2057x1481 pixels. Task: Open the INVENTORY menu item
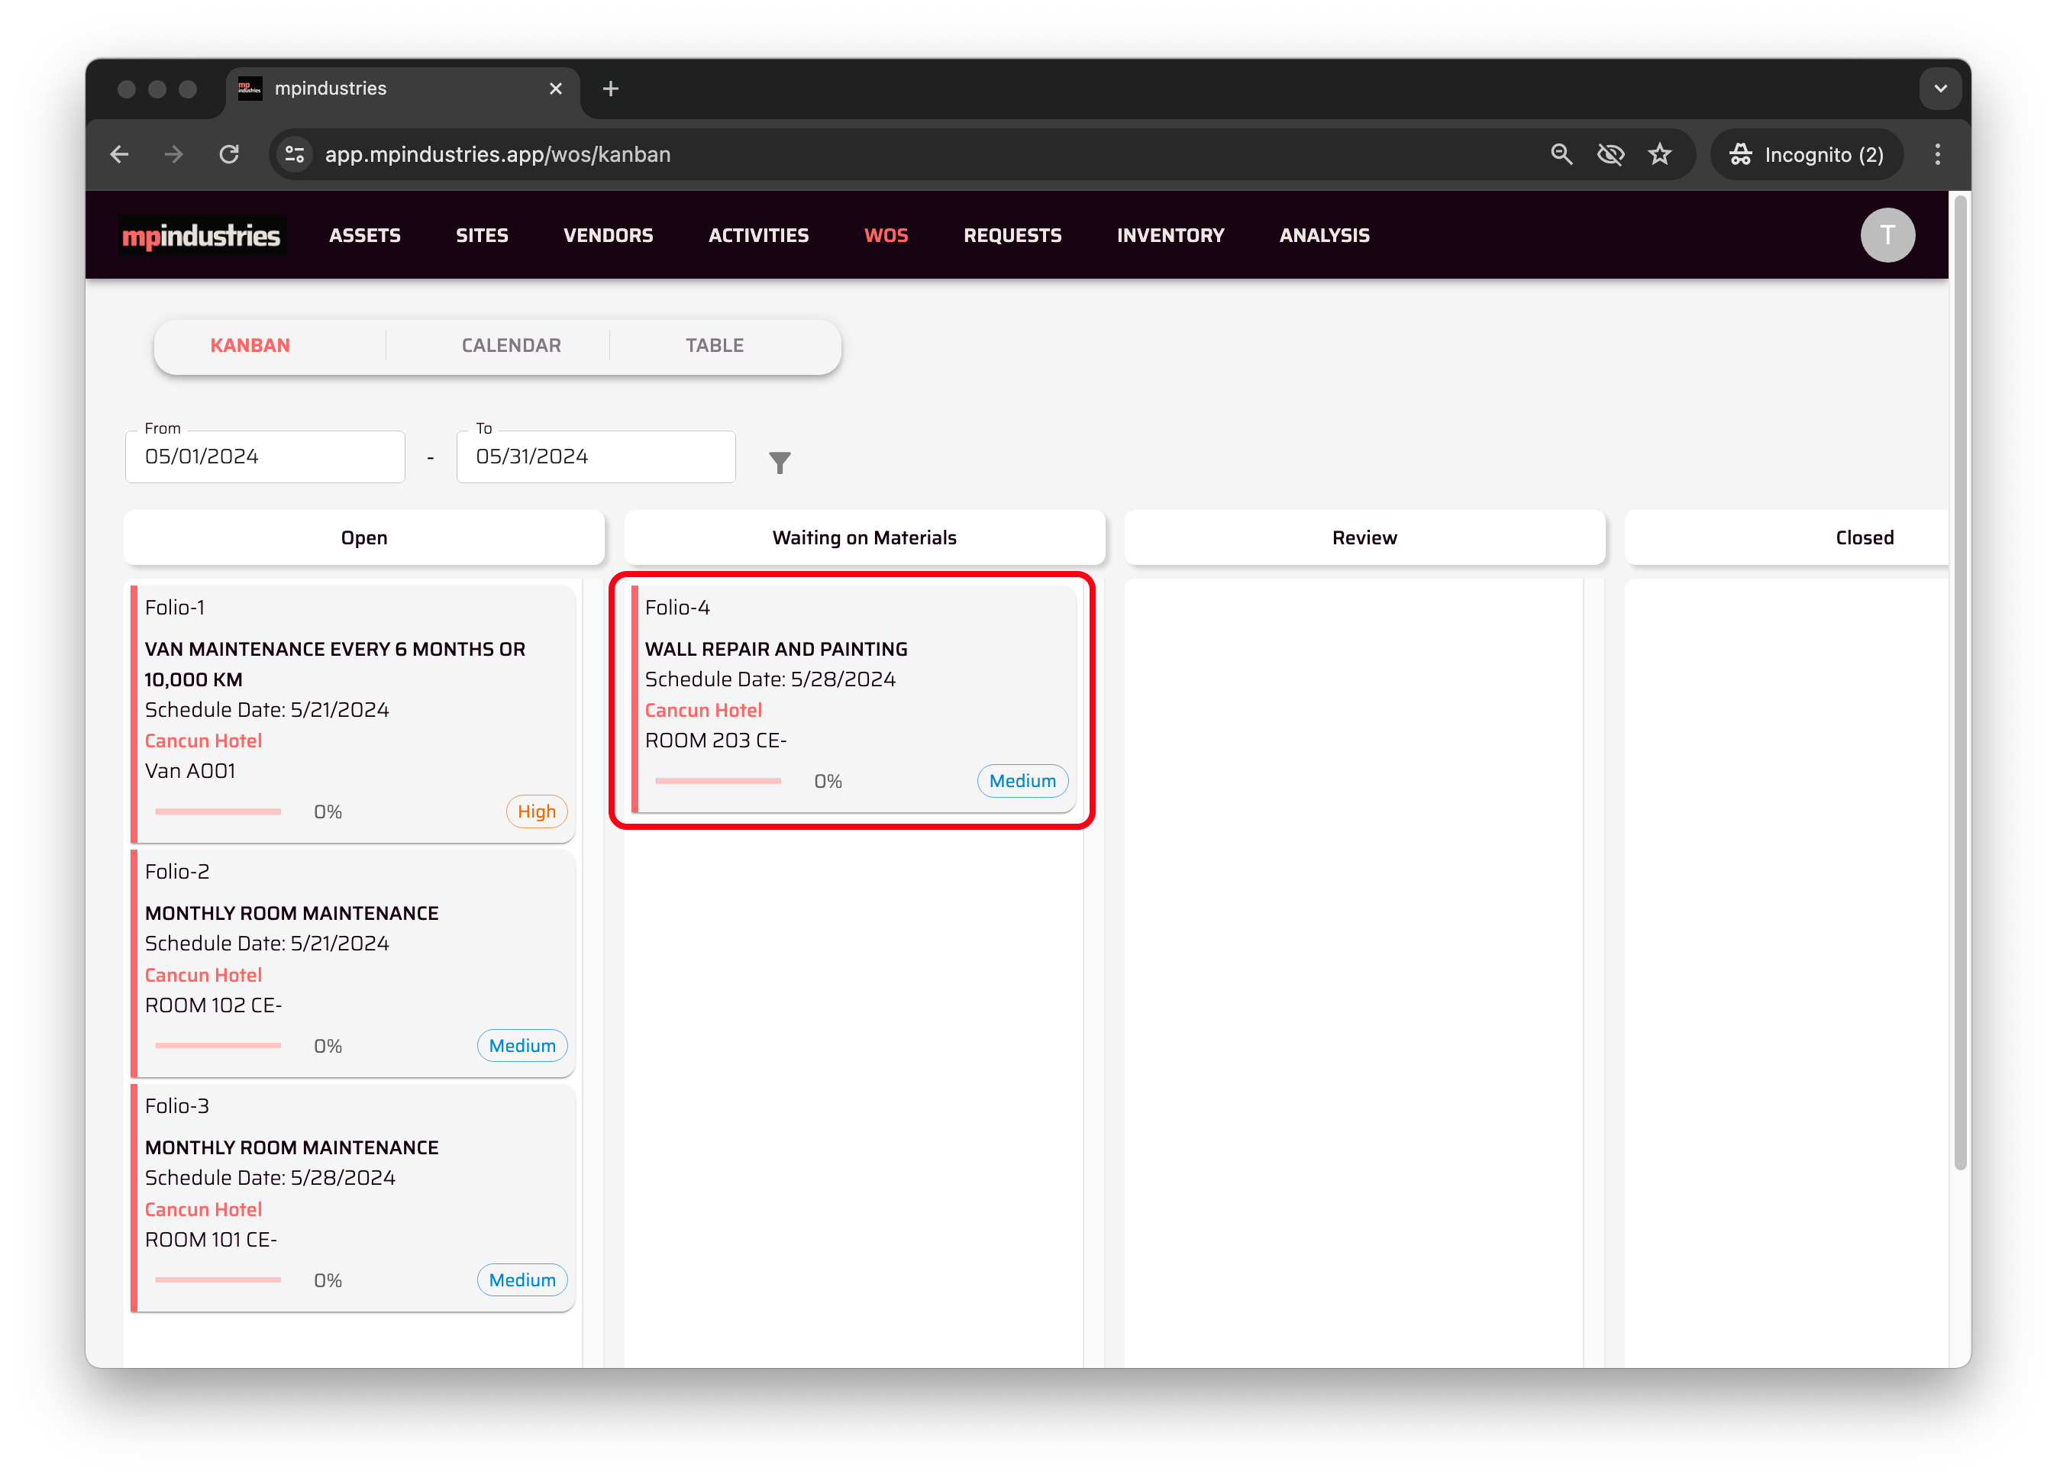coord(1170,236)
